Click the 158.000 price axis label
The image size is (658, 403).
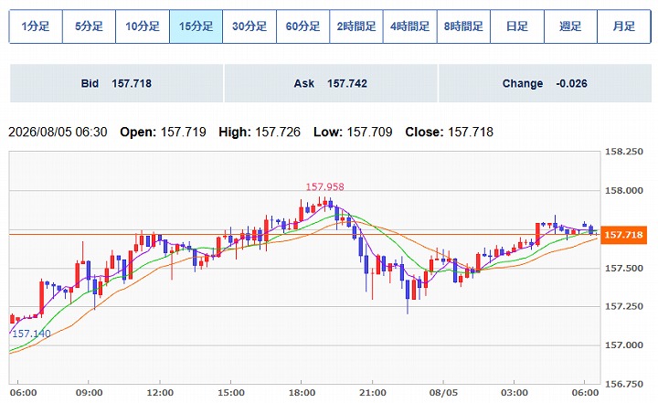tap(623, 191)
